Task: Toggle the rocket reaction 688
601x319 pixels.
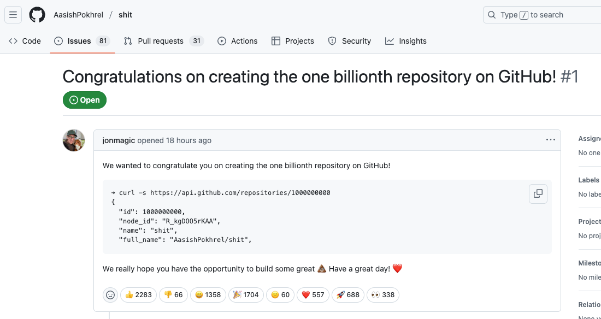Action: [347, 295]
